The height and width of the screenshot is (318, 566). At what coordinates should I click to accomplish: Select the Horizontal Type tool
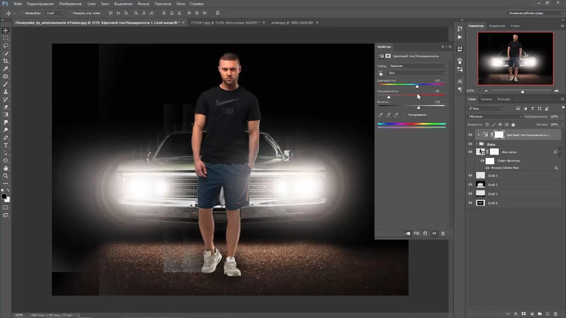pos(6,145)
